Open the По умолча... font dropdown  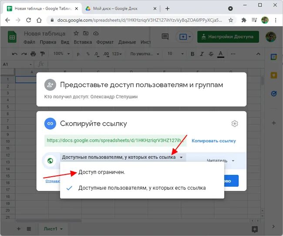click(x=145, y=54)
